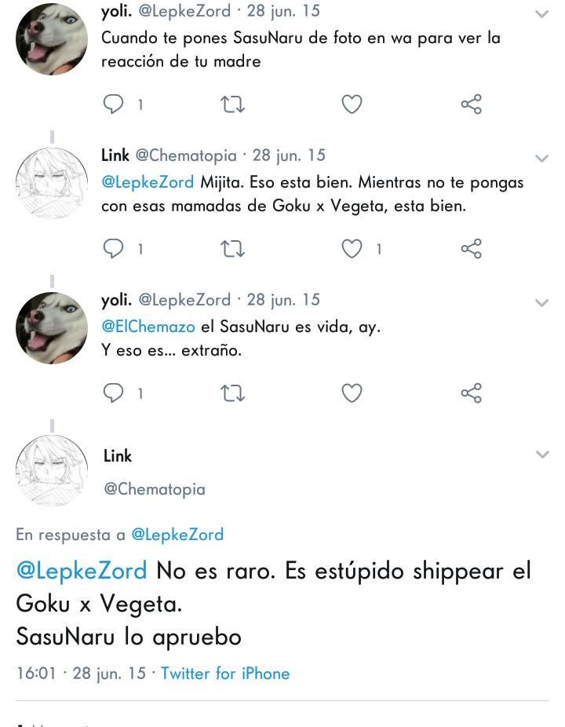
Task: Open the Twitter for iPhone source link
Action: (x=225, y=673)
